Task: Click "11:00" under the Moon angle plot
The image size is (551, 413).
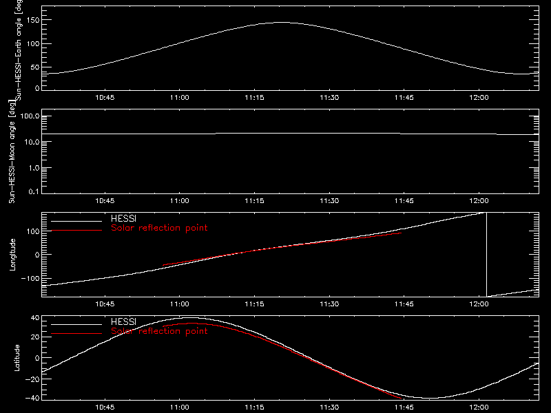Action: pos(180,201)
